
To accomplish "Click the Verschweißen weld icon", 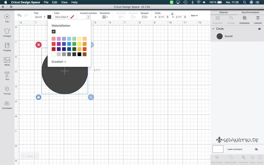I will tap(231, 157).
